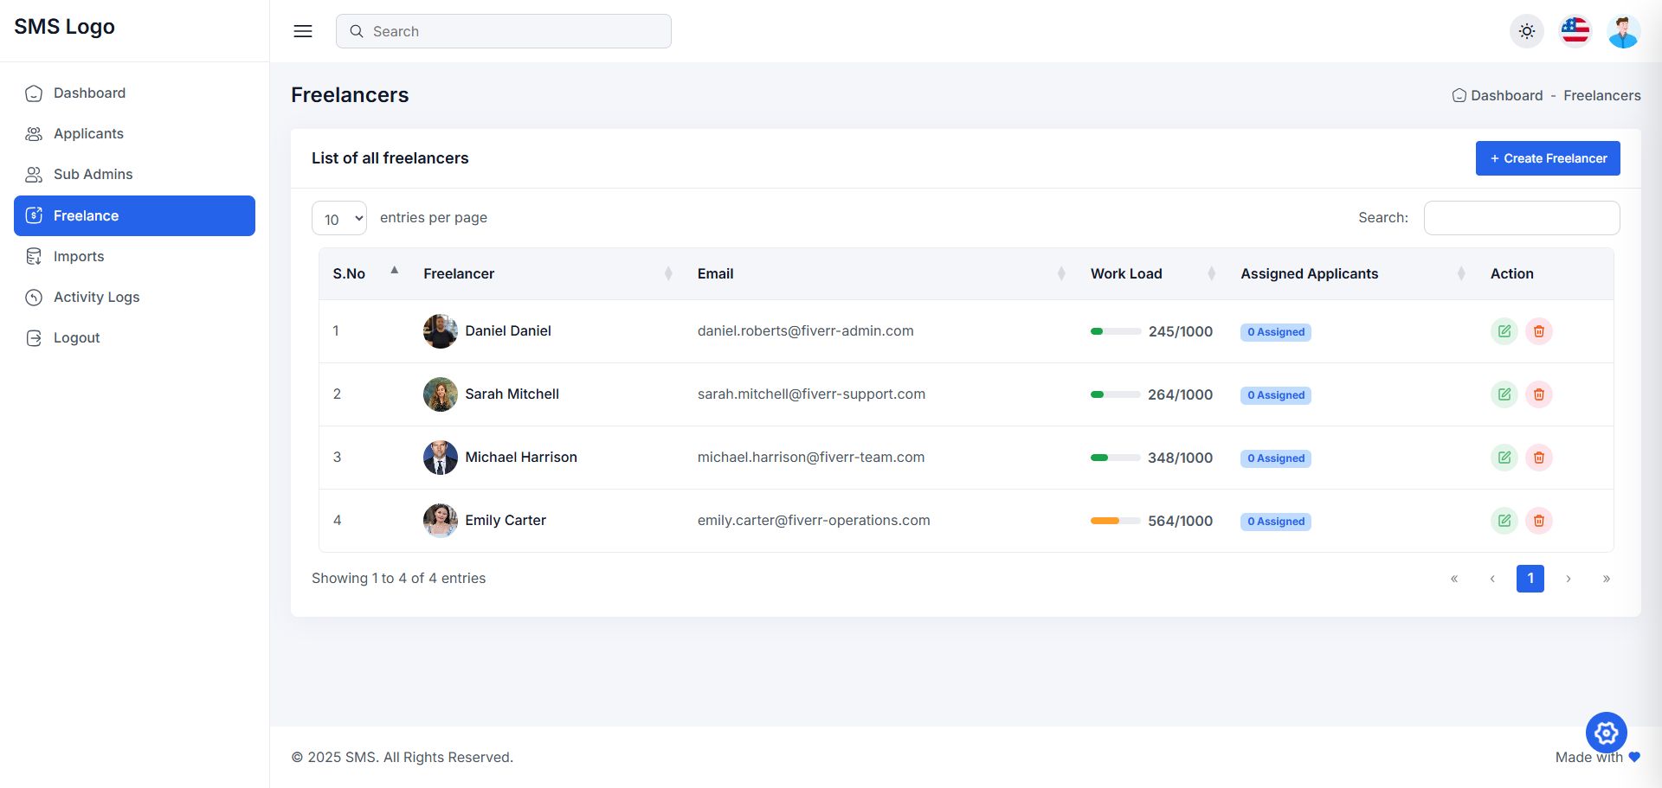Screen dimensions: 1662x788
Task: Sort table by the Email column
Action: pos(879,273)
